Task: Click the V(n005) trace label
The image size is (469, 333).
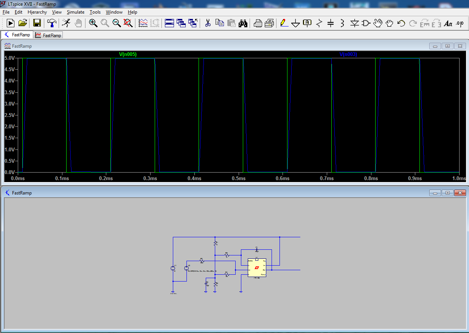Action: coord(128,54)
